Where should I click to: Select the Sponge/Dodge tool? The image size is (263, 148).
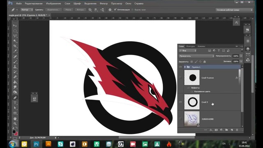click(15, 92)
